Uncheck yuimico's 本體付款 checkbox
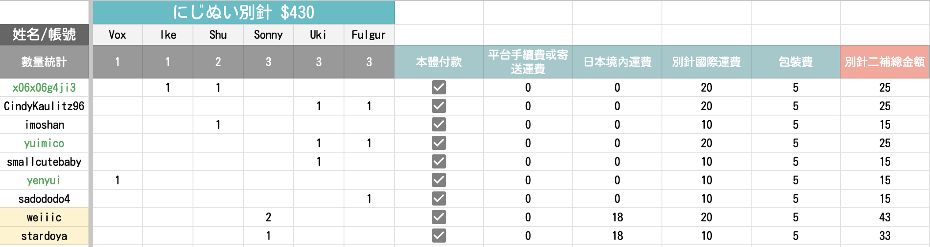 (439, 143)
